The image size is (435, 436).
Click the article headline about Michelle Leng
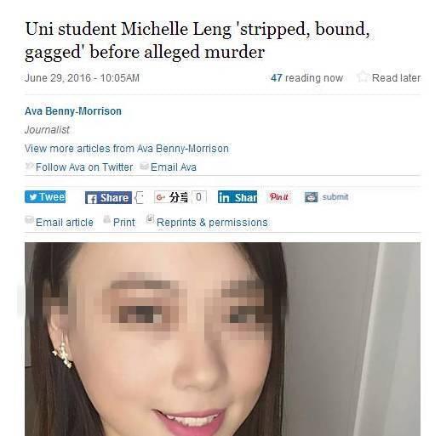(x=197, y=41)
